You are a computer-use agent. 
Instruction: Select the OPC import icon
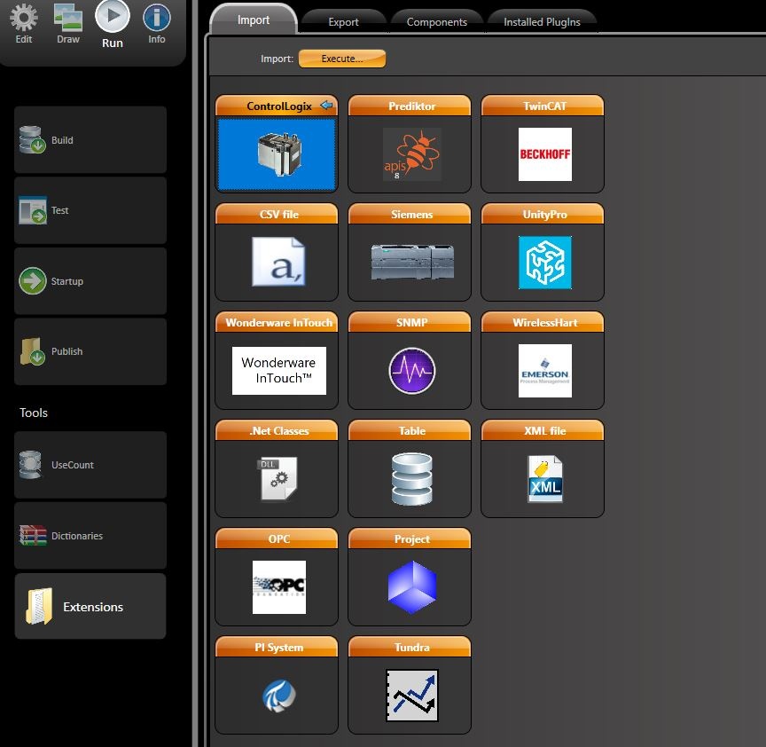click(278, 587)
